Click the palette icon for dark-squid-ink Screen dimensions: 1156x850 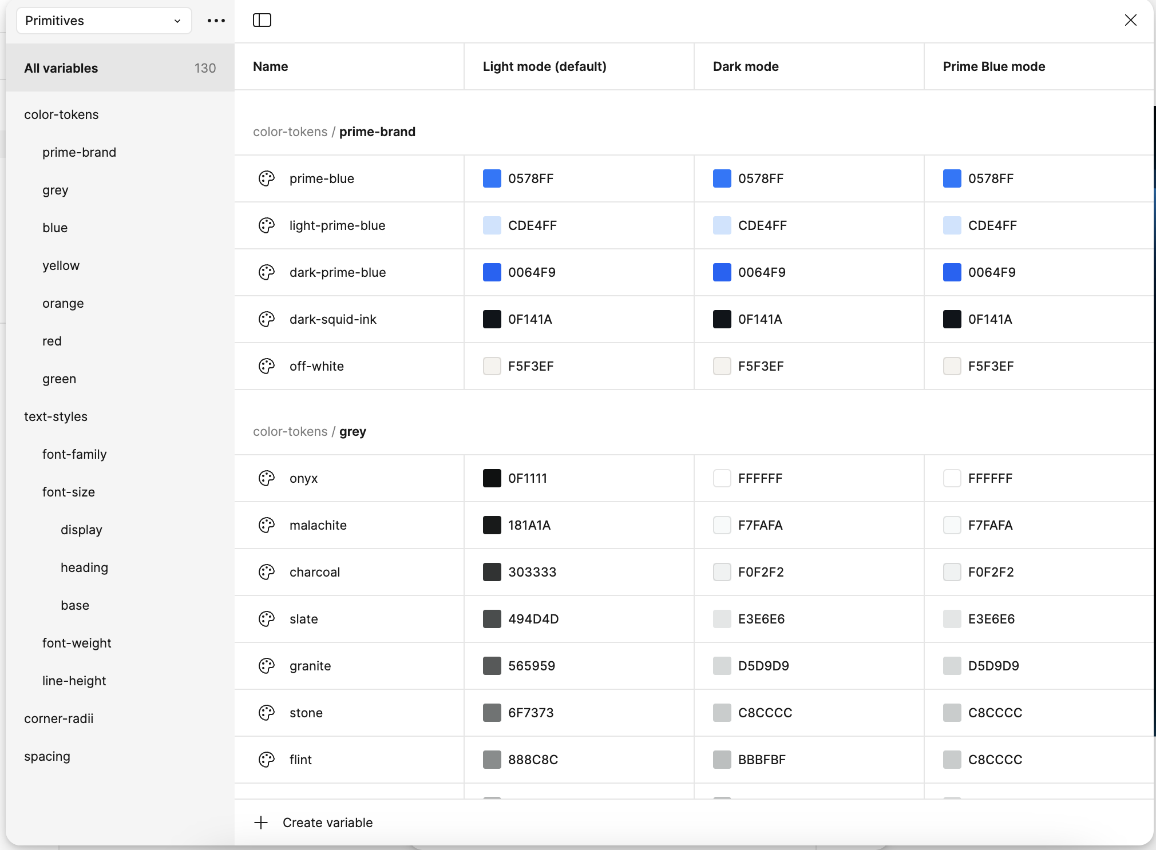pos(267,319)
